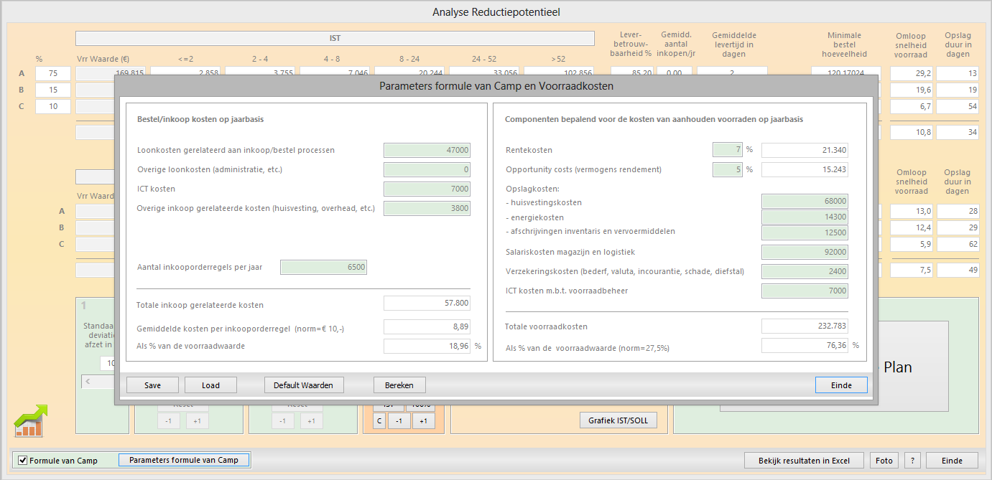Close the dialog with its Einde button
992x480 pixels.
(x=841, y=385)
